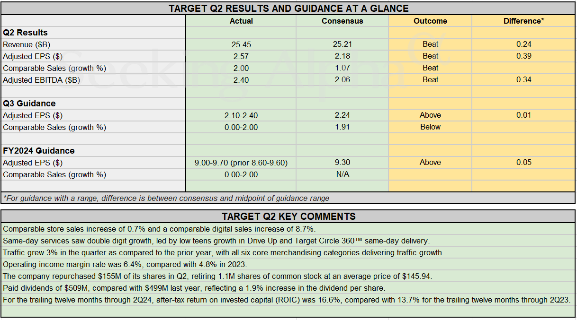Click the 'Consensus' column header
Screen dimensions: 577x320
click(342, 21)
